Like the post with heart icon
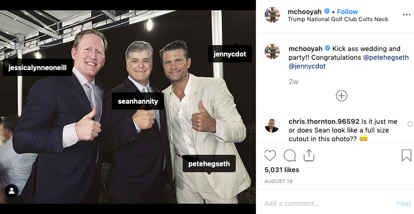Image resolution: width=414 pixels, height=214 pixels. pos(270,156)
